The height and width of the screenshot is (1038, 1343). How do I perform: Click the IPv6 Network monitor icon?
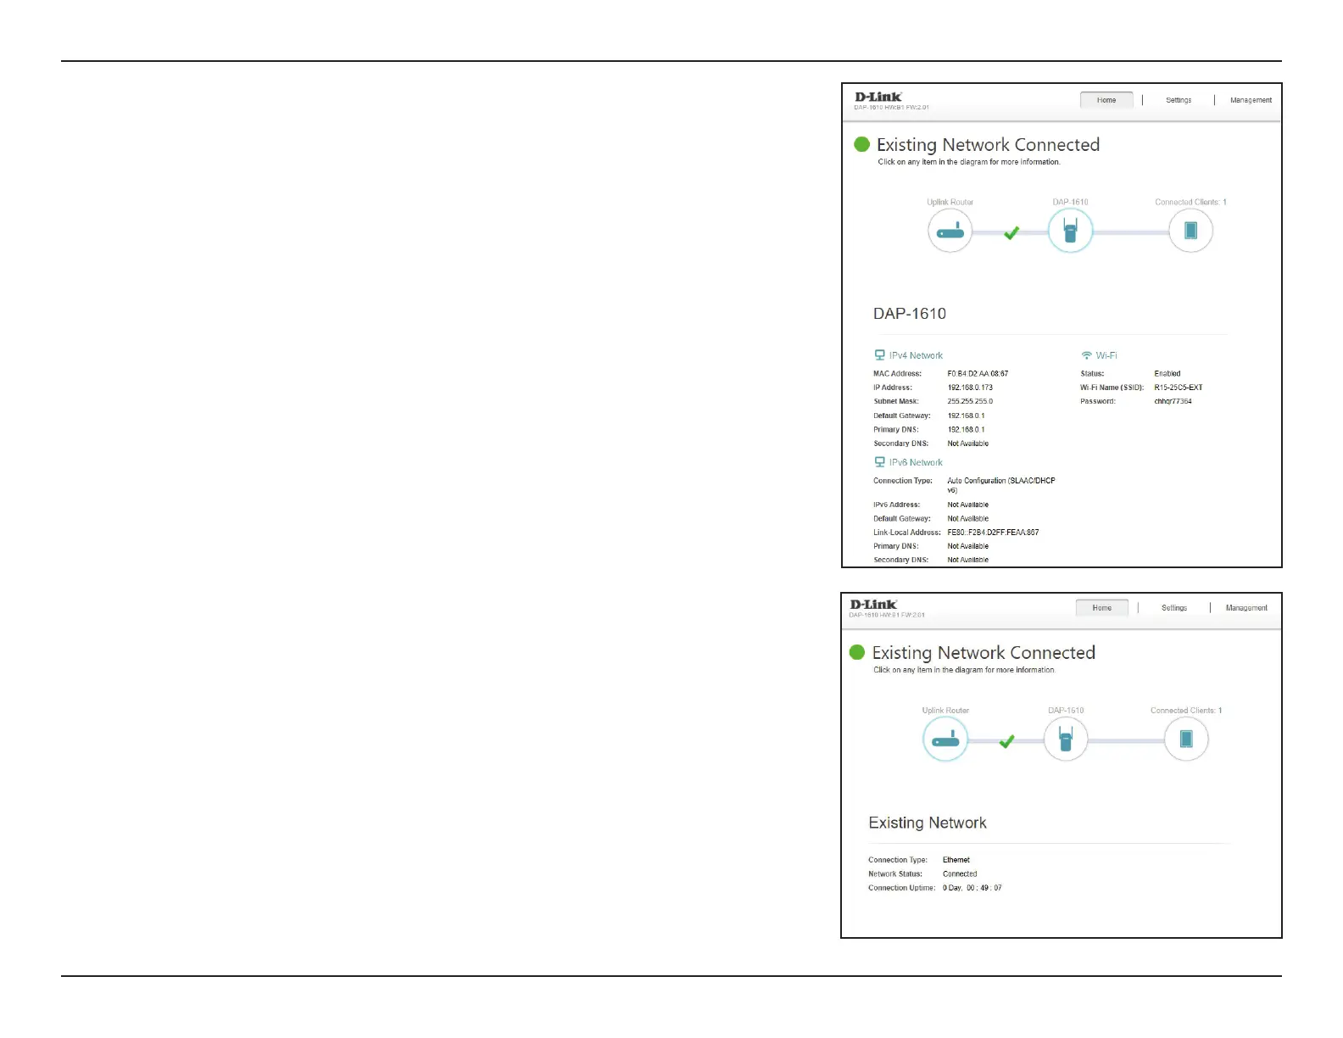tap(879, 462)
